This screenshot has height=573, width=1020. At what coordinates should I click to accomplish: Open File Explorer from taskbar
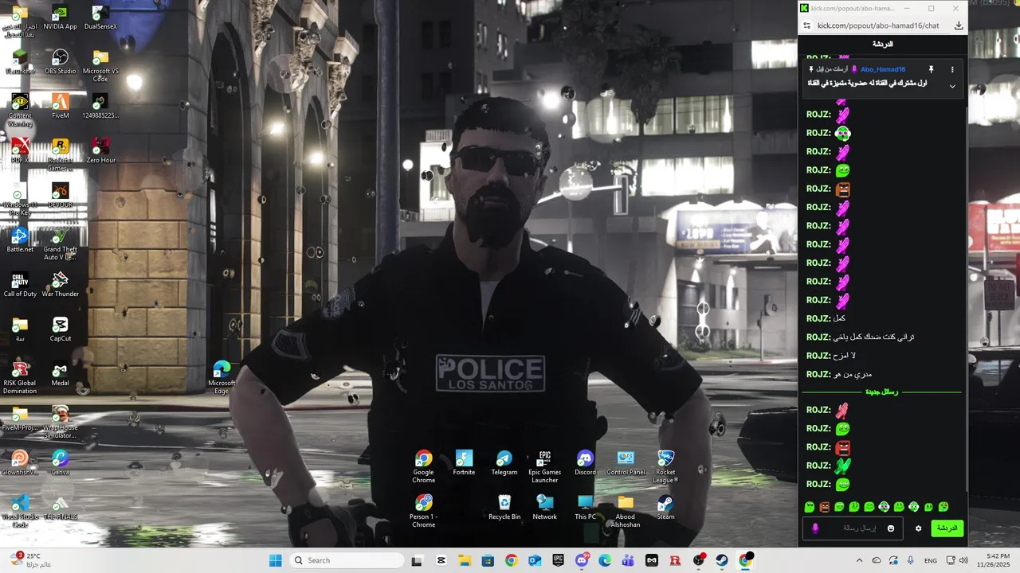[x=464, y=560]
